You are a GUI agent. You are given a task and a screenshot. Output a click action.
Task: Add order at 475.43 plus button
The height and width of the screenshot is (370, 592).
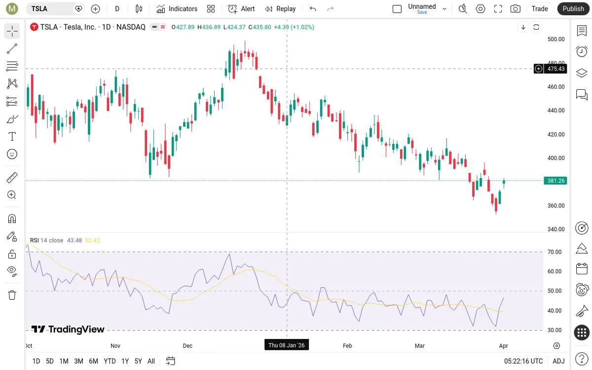[x=539, y=69]
